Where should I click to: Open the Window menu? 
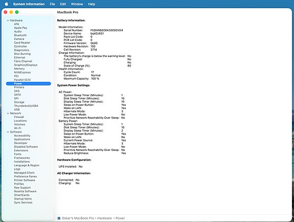click(77, 4)
